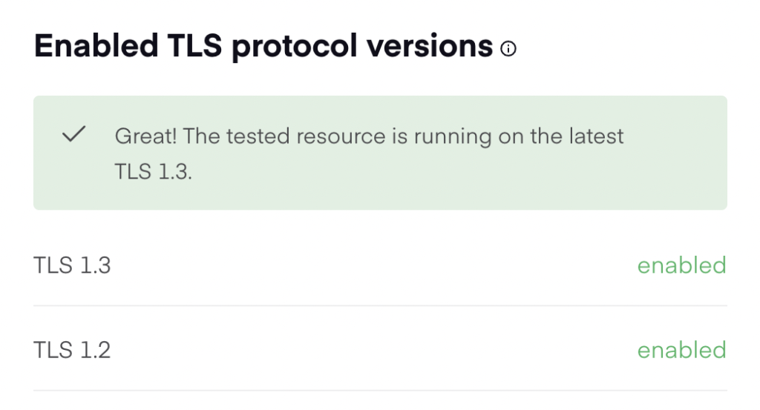This screenshot has height=410, width=760.
Task: Click the "Great! The tested resource" message line
Action: [x=369, y=136]
